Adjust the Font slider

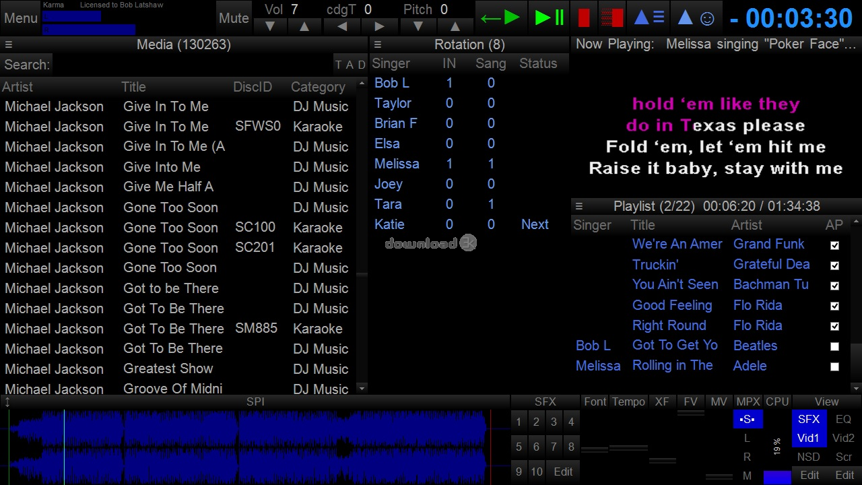click(x=595, y=449)
